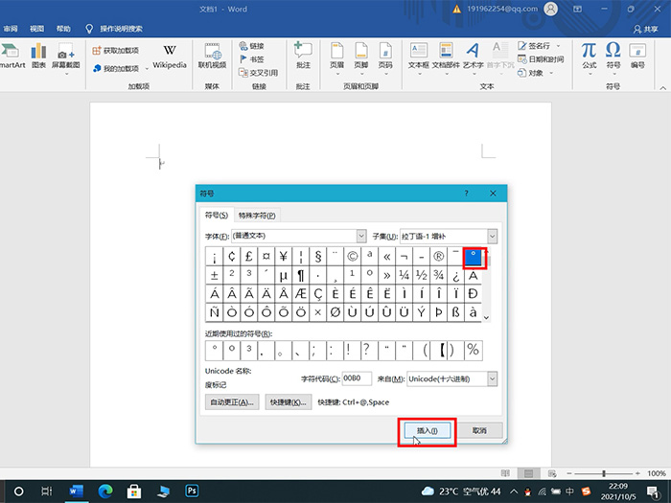Open Task View in taskbar
671x503 pixels.
click(47, 491)
